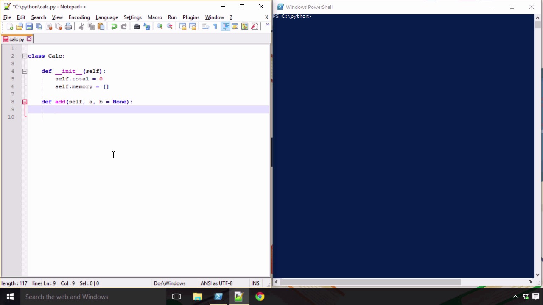543x305 pixels.
Task: Toggle show all characters pilcrow icon
Action: coord(216,26)
